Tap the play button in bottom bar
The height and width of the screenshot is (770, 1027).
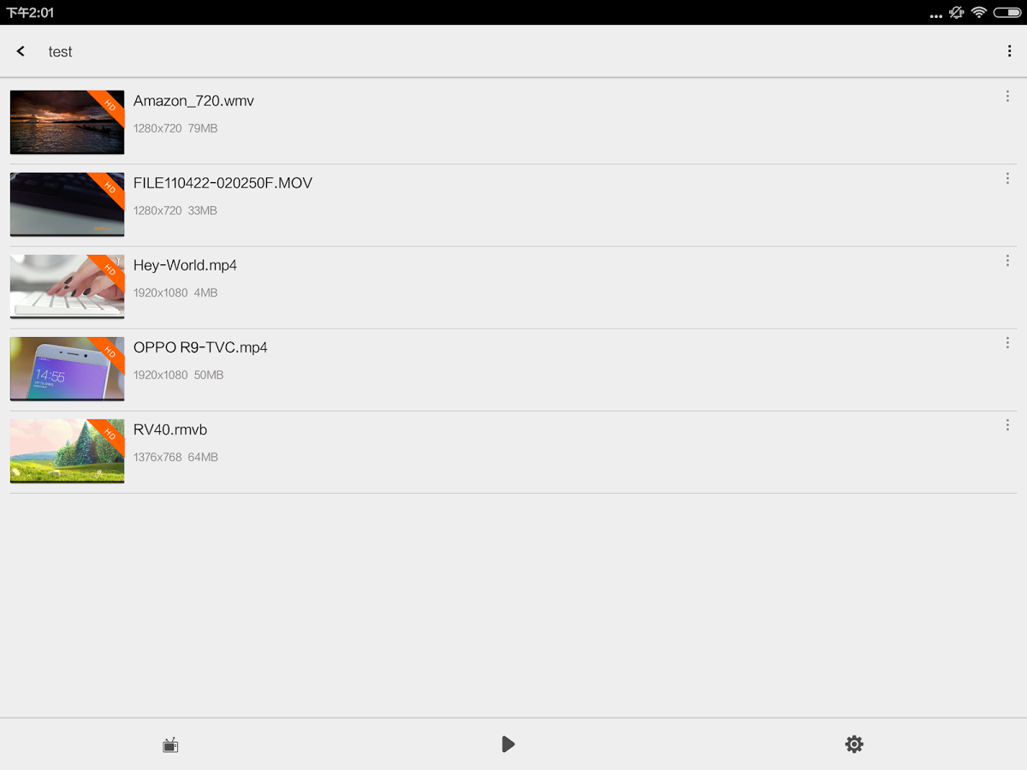pos(508,744)
